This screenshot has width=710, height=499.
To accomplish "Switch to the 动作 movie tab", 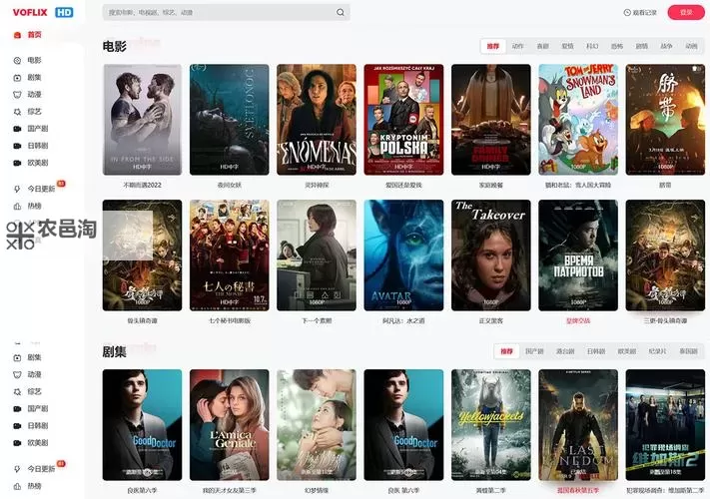I will (x=517, y=46).
